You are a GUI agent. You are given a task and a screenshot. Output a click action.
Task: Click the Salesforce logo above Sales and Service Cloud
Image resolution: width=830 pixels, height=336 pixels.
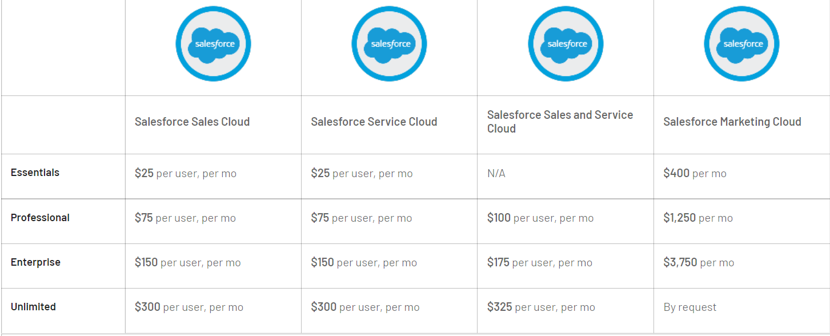[x=566, y=44]
